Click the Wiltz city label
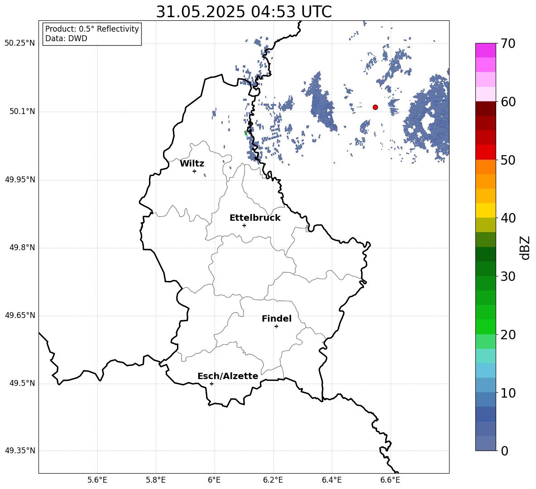The height and width of the screenshot is (489, 536). [192, 164]
